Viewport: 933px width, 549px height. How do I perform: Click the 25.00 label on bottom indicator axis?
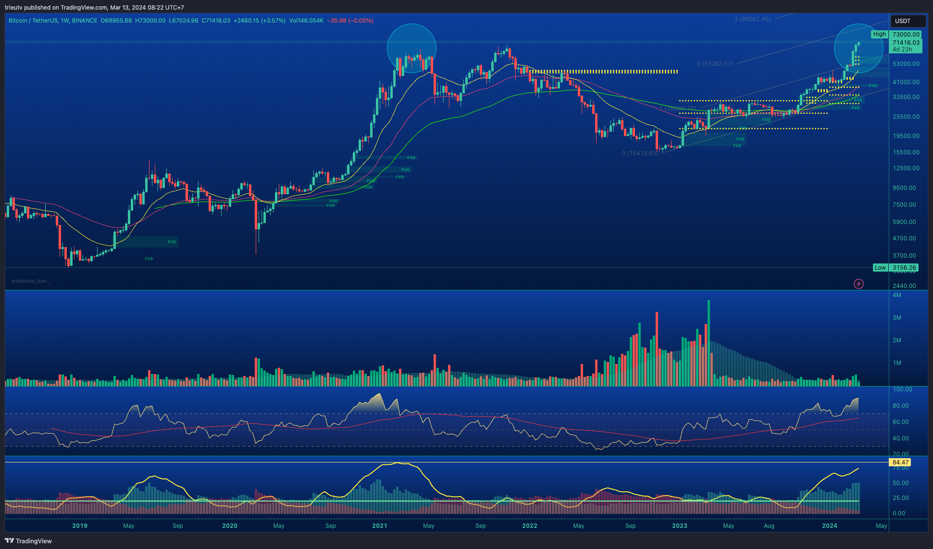901,498
